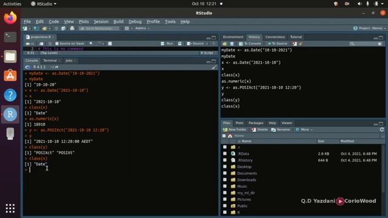This screenshot has width=388, height=218.
Task: Click the Rename button in Files pane
Action: (280, 130)
